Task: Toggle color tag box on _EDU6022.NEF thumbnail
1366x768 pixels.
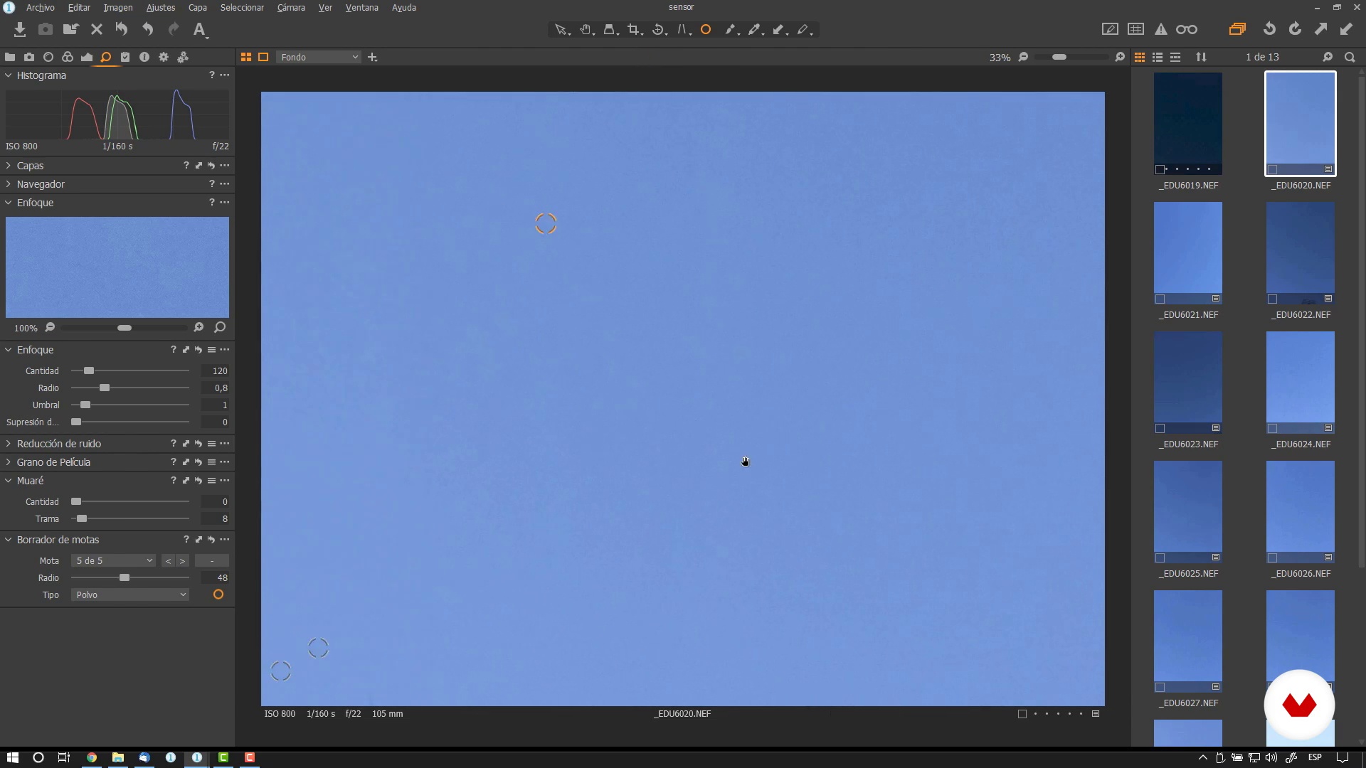Action: coord(1273,299)
